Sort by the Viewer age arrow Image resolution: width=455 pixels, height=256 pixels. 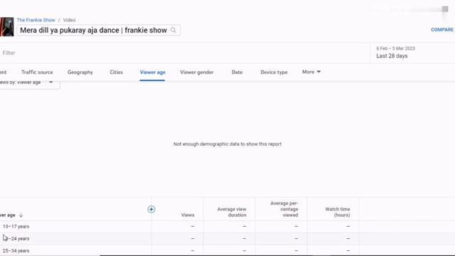tap(21, 215)
